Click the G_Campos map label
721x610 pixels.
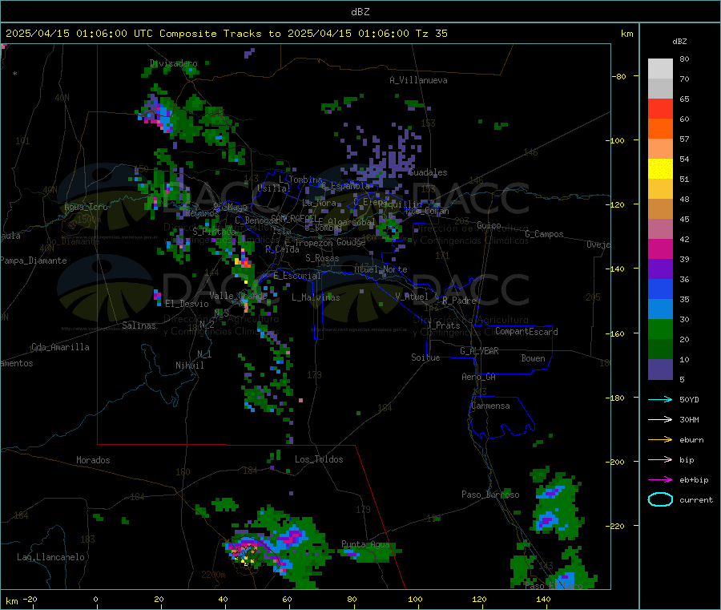click(x=545, y=234)
